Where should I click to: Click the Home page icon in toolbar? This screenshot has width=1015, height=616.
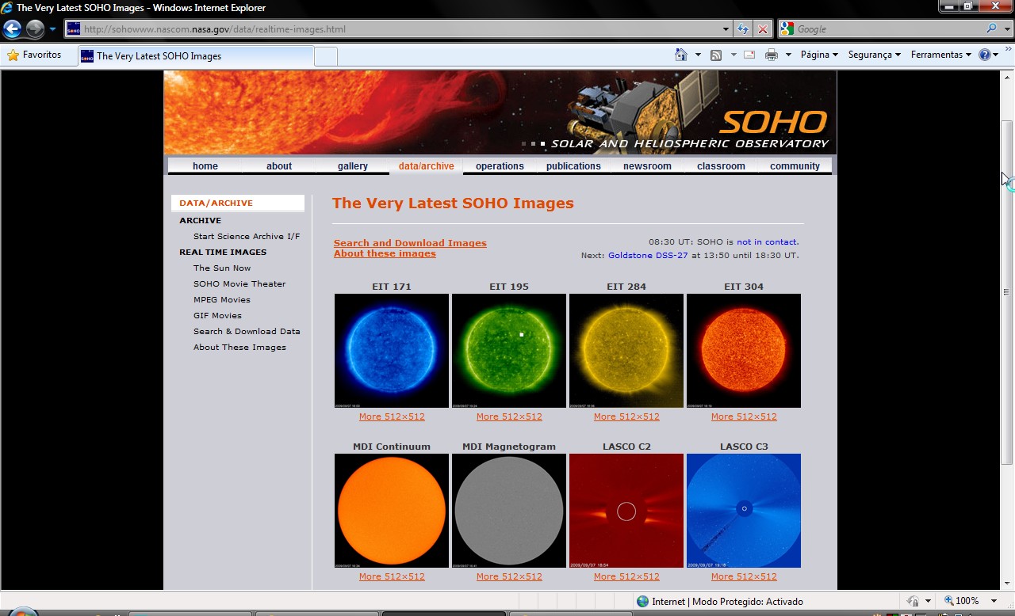pos(681,55)
